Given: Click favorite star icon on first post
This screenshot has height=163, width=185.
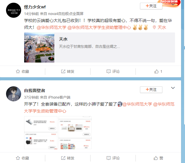Looking at the screenshot, I should tap(18, 71).
